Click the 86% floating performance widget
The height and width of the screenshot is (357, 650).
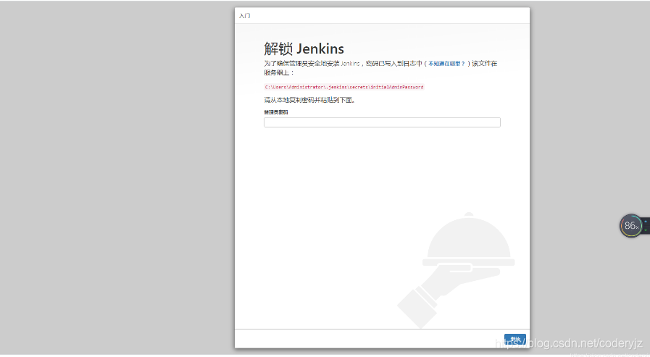pyautogui.click(x=631, y=226)
